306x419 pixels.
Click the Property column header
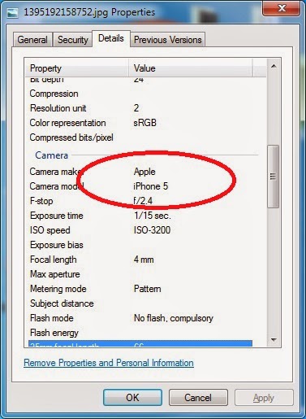[x=77, y=68]
